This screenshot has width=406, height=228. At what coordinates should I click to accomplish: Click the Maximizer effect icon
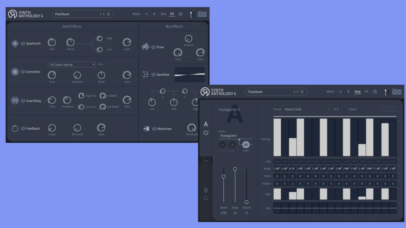click(146, 129)
